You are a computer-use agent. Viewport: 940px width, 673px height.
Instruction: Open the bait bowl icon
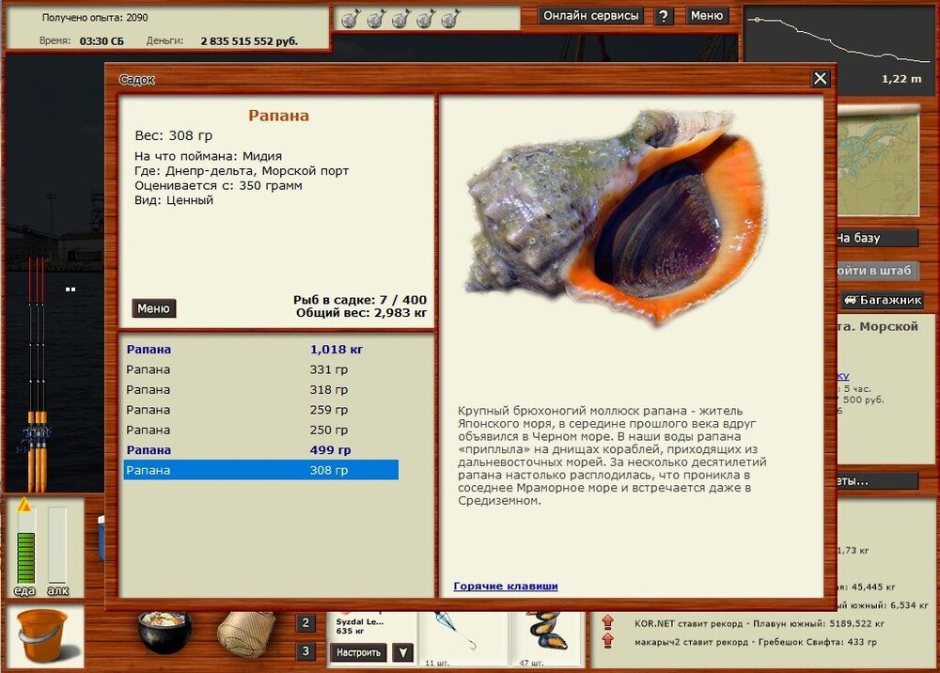[164, 632]
